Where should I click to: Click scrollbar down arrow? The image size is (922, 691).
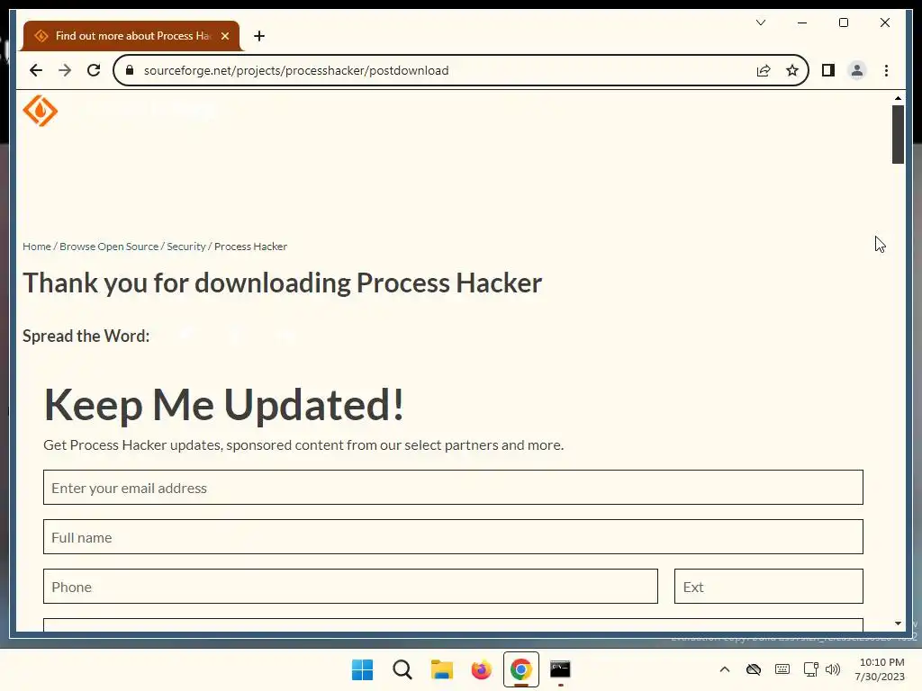[x=898, y=624]
